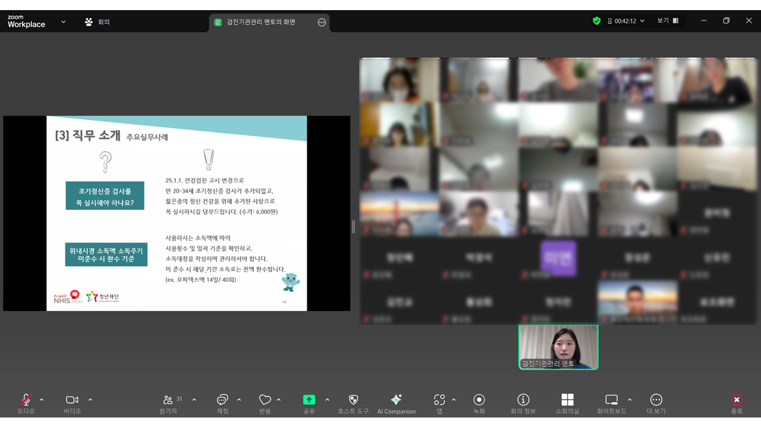
Task: Expand video options arrow beside 비디오
Action: coord(90,399)
